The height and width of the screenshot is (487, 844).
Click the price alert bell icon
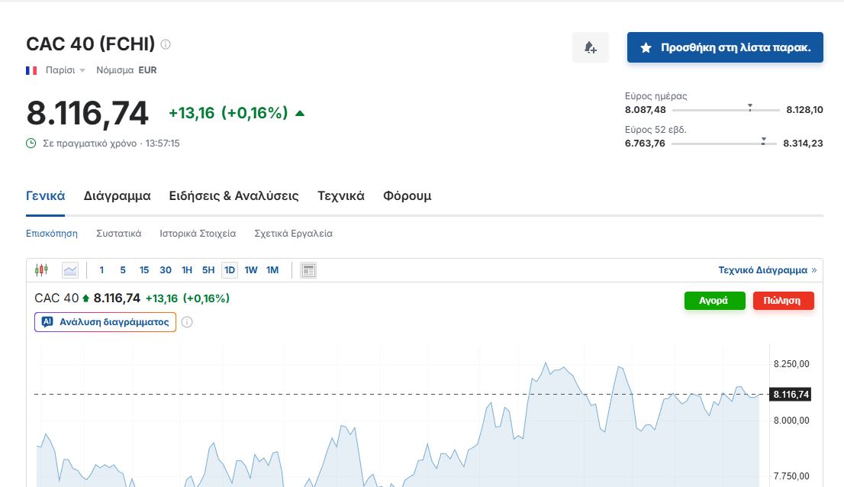(590, 47)
